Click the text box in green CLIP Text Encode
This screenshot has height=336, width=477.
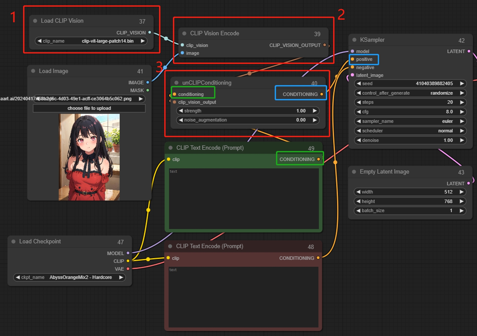[x=244, y=199]
